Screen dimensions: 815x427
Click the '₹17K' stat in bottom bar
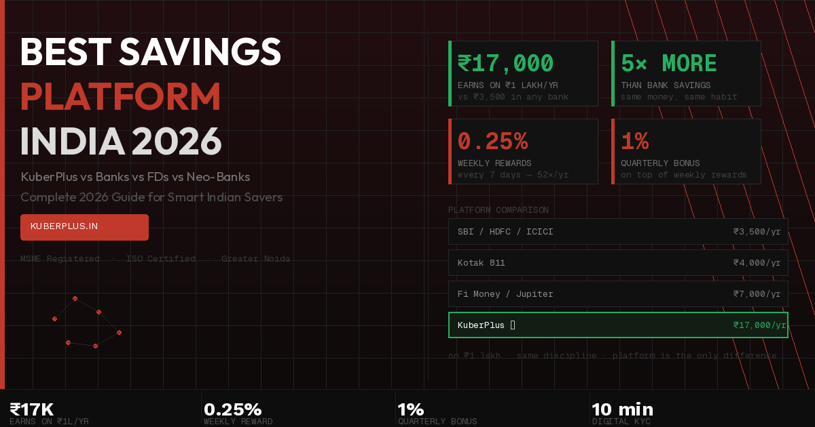click(x=31, y=409)
